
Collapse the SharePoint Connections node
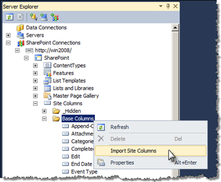pyautogui.click(x=8, y=43)
